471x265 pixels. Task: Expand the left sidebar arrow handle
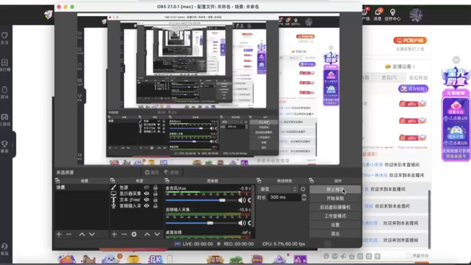pos(12,145)
